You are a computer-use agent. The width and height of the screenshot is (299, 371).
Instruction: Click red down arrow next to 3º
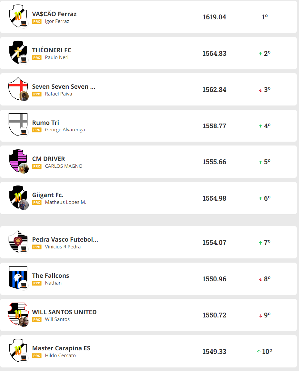(x=260, y=90)
